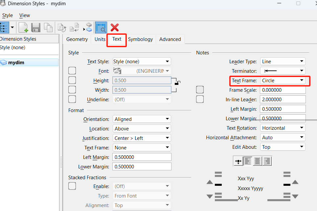Open the Geometry tab

coord(77,39)
